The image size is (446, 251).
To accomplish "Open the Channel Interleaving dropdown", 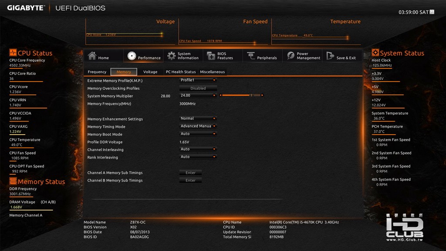I will [198, 149].
